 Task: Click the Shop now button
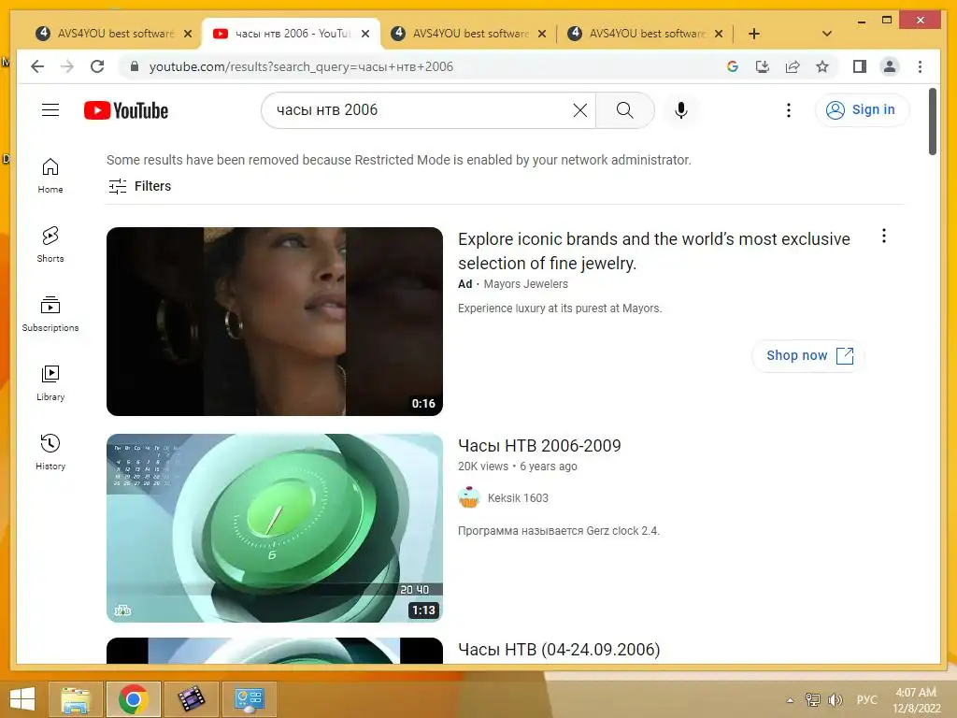pos(808,355)
